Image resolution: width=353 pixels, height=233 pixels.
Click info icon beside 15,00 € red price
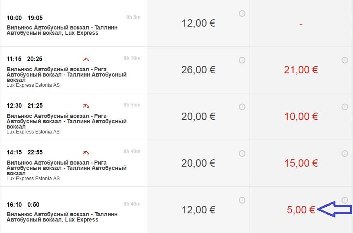point(345,154)
